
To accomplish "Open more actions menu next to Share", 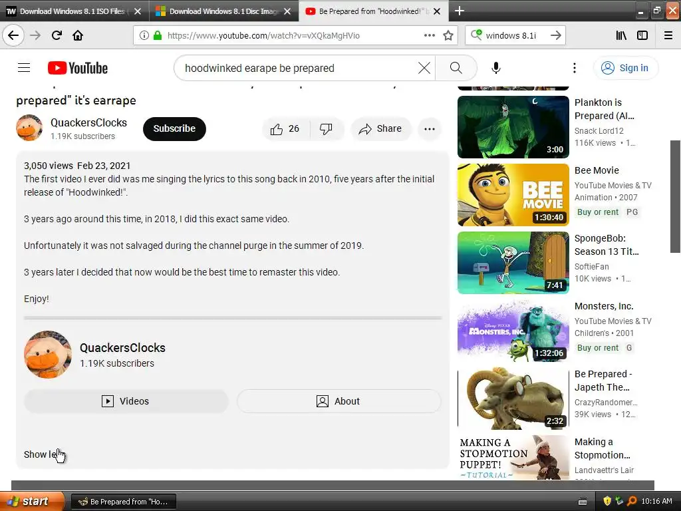I will (x=430, y=129).
